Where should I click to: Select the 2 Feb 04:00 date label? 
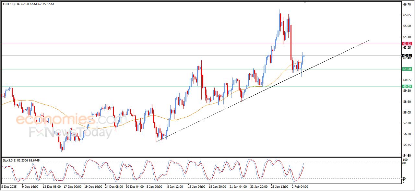tap(300, 187)
